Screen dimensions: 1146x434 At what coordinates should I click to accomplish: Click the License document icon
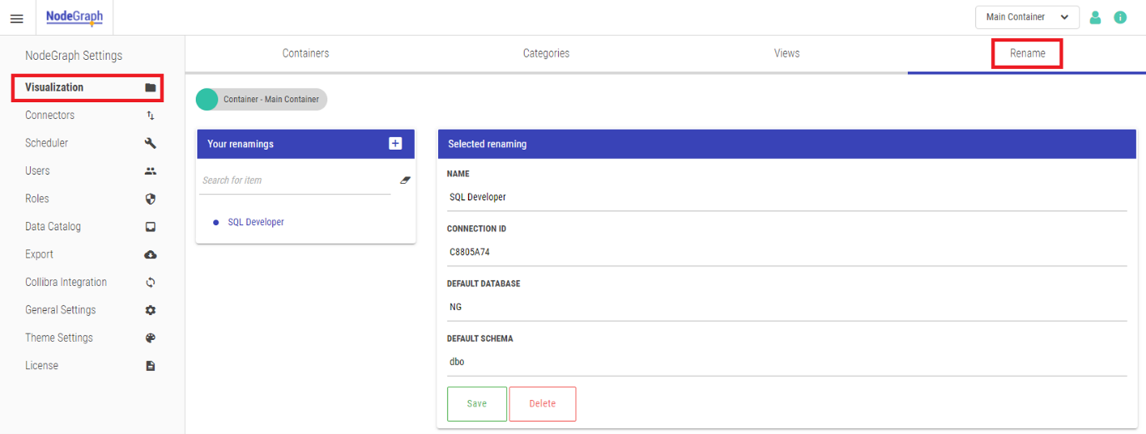point(150,366)
